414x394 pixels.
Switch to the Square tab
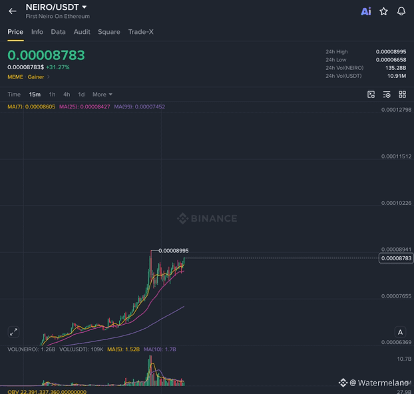point(108,32)
